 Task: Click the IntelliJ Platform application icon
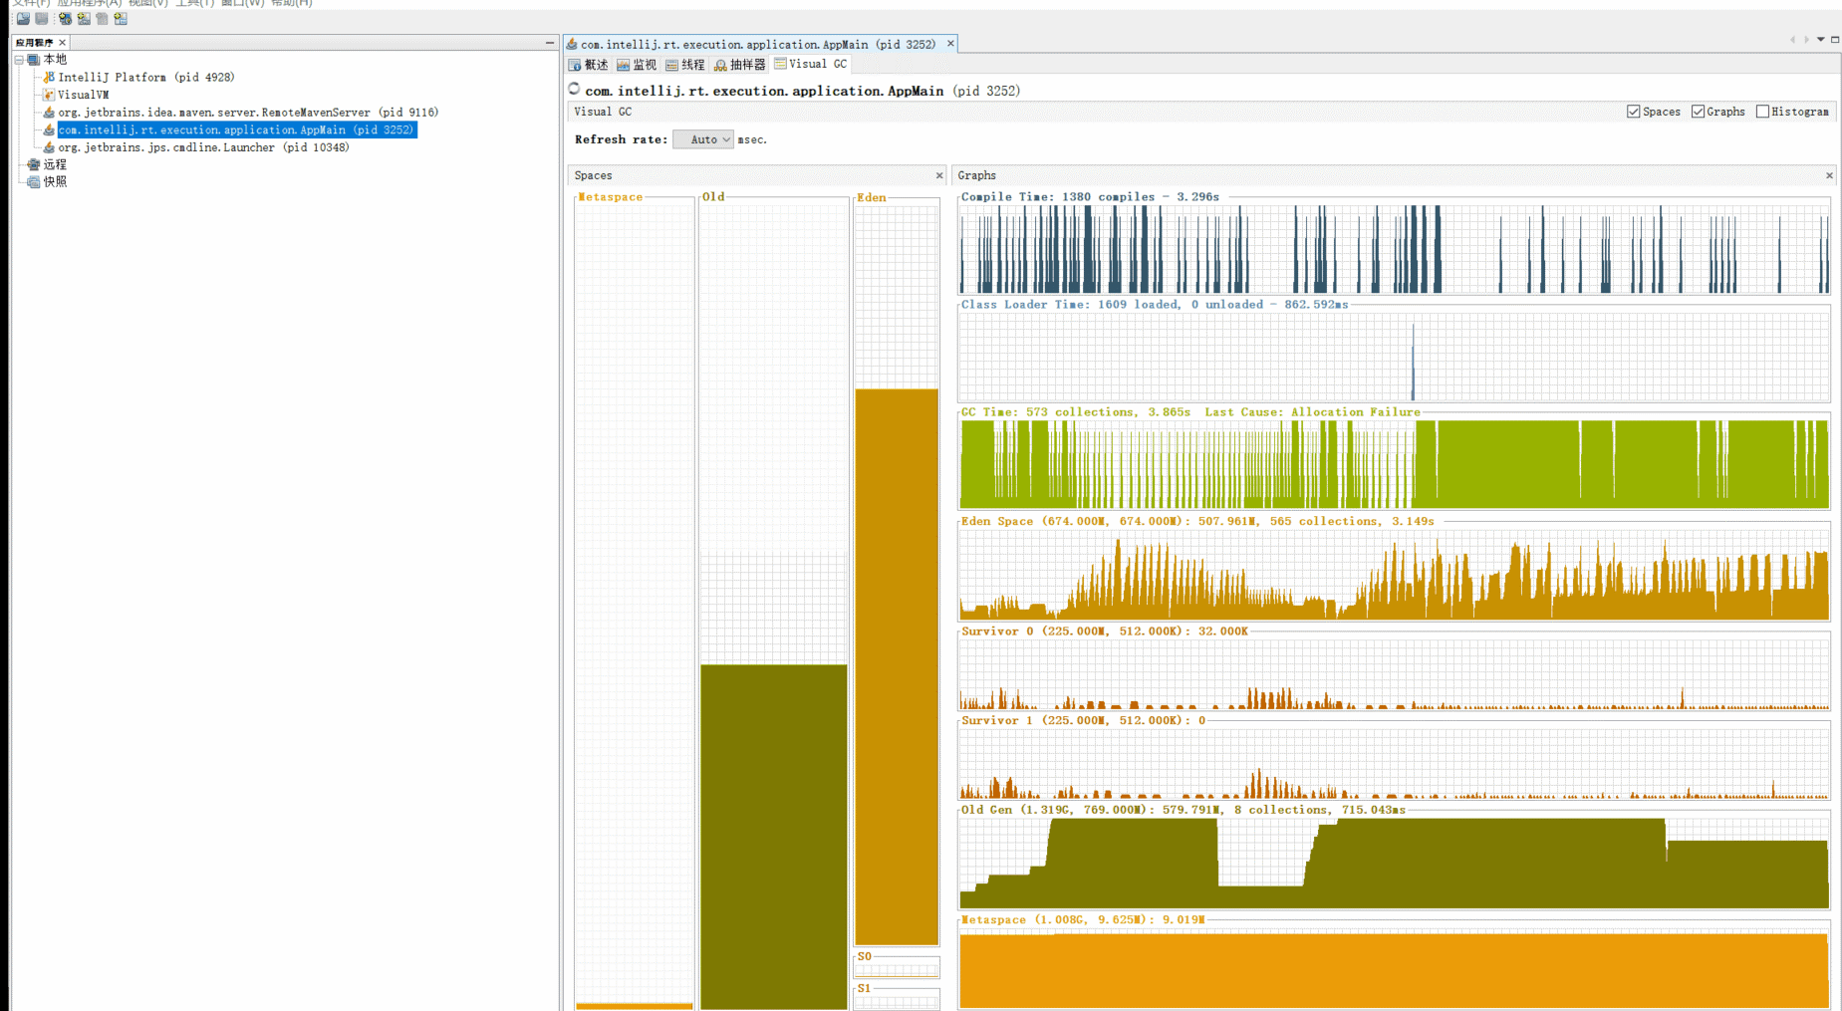[48, 77]
